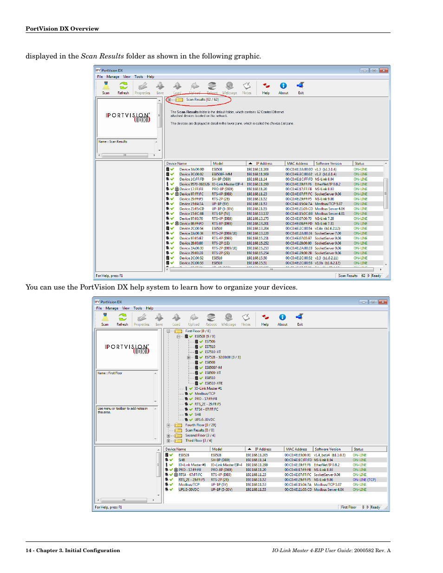Expand Scan Results folder in upper window
Screen dimensions: 443x573
pos(169,100)
